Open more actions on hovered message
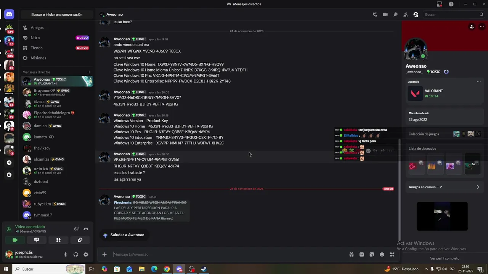The height and width of the screenshot is (274, 488). tap(389, 151)
